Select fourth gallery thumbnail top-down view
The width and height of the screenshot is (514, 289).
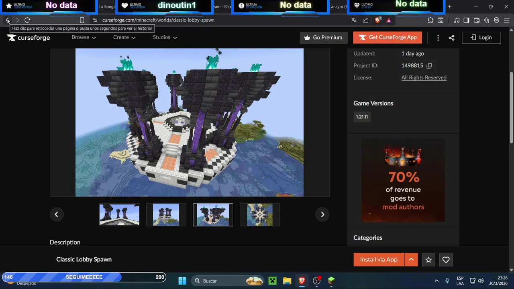pos(260,215)
